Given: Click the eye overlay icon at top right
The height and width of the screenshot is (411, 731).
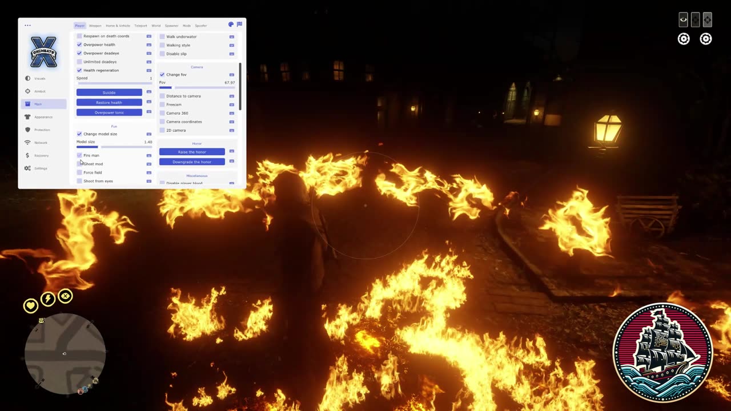Looking at the screenshot, I should [x=683, y=20].
